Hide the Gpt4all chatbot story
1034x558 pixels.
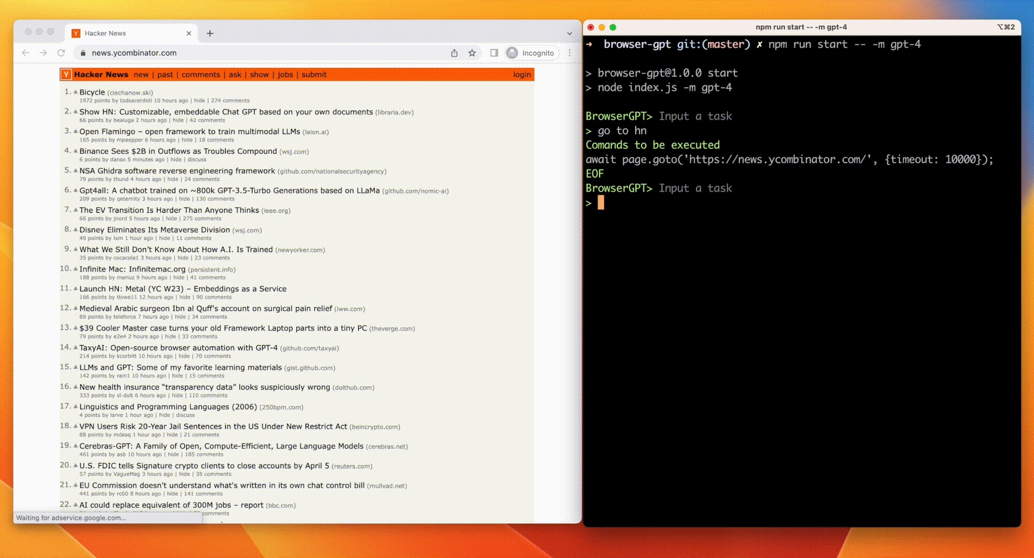[x=184, y=198]
